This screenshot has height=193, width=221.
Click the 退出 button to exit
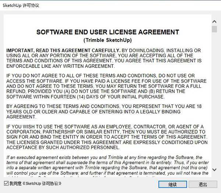(x=203, y=184)
